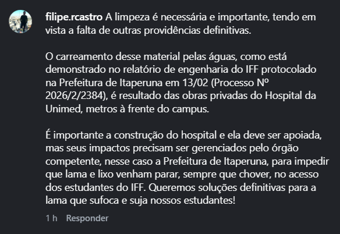Viewport: 340px width, 234px height.
Task: Click the date 13/02 in the comment
Action: pyautogui.click(x=195, y=83)
